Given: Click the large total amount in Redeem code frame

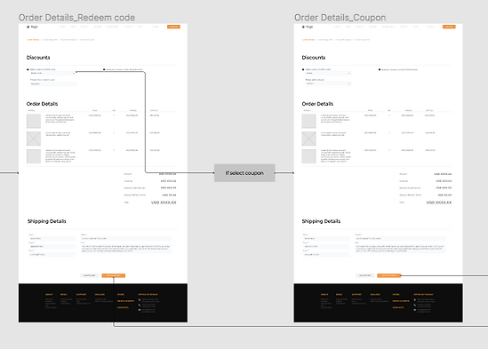Looking at the screenshot, I should [164, 202].
